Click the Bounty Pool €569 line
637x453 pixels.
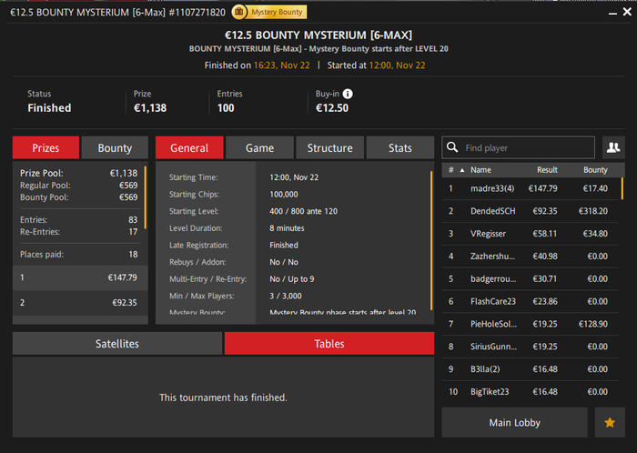pos(79,197)
